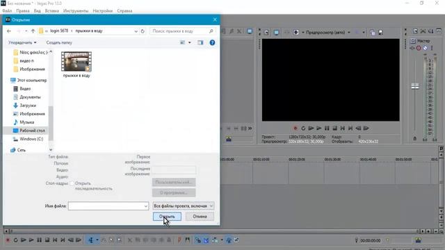Image resolution: width=445 pixels, height=250 pixels.
Task: Select the Normal Edit tool
Action: 91,240
